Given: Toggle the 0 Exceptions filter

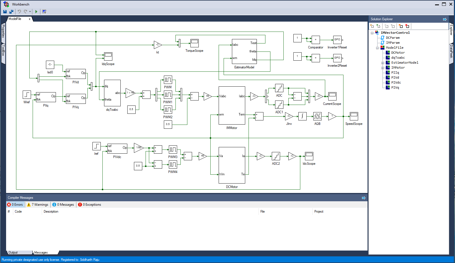Looking at the screenshot, I should (90, 205).
